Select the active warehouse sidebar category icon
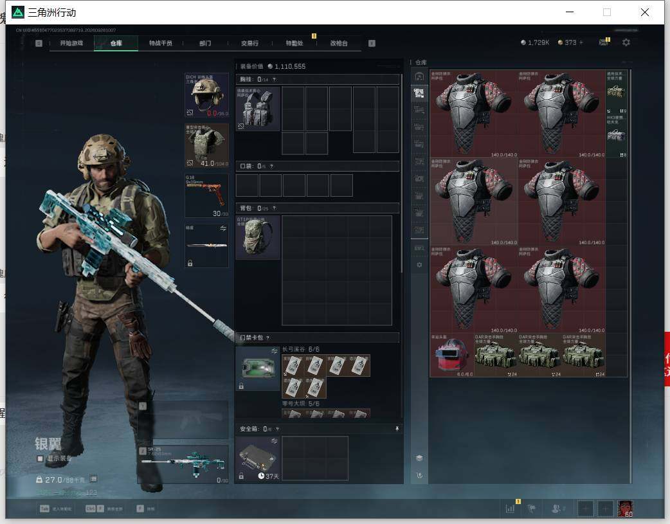 pyautogui.click(x=419, y=93)
